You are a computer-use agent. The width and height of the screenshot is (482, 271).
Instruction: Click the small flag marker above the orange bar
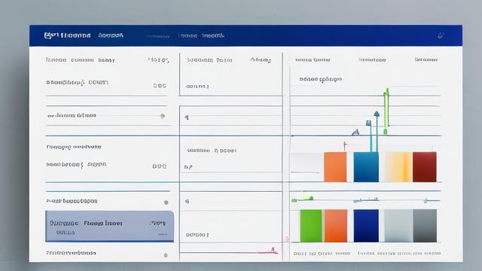coord(345,146)
